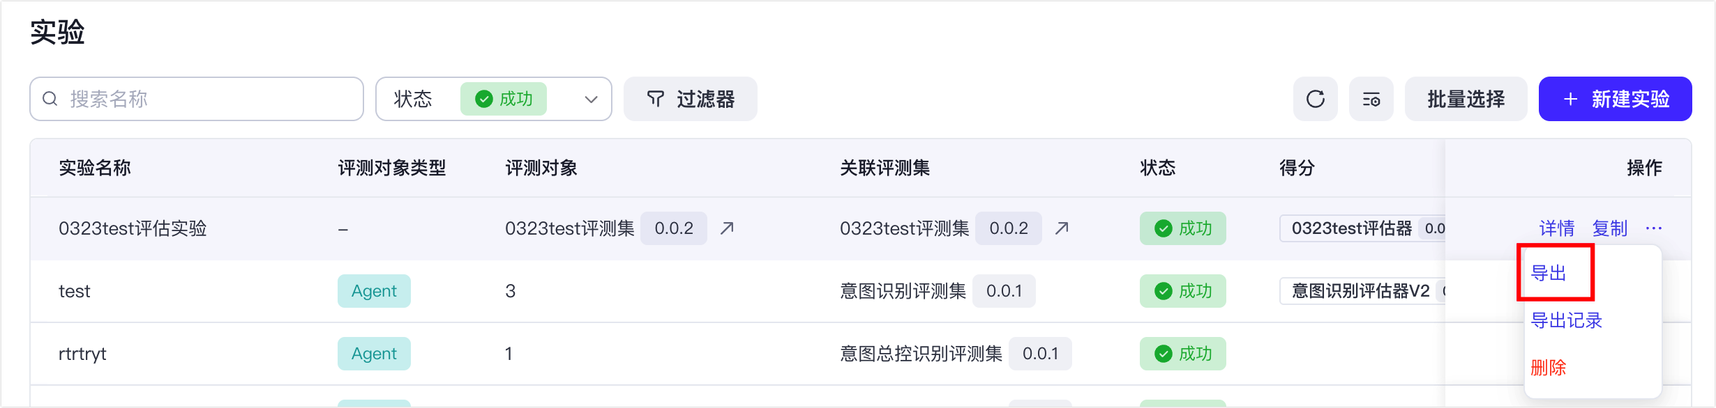
Task: Click the Agent tag in test row
Action: click(x=374, y=291)
